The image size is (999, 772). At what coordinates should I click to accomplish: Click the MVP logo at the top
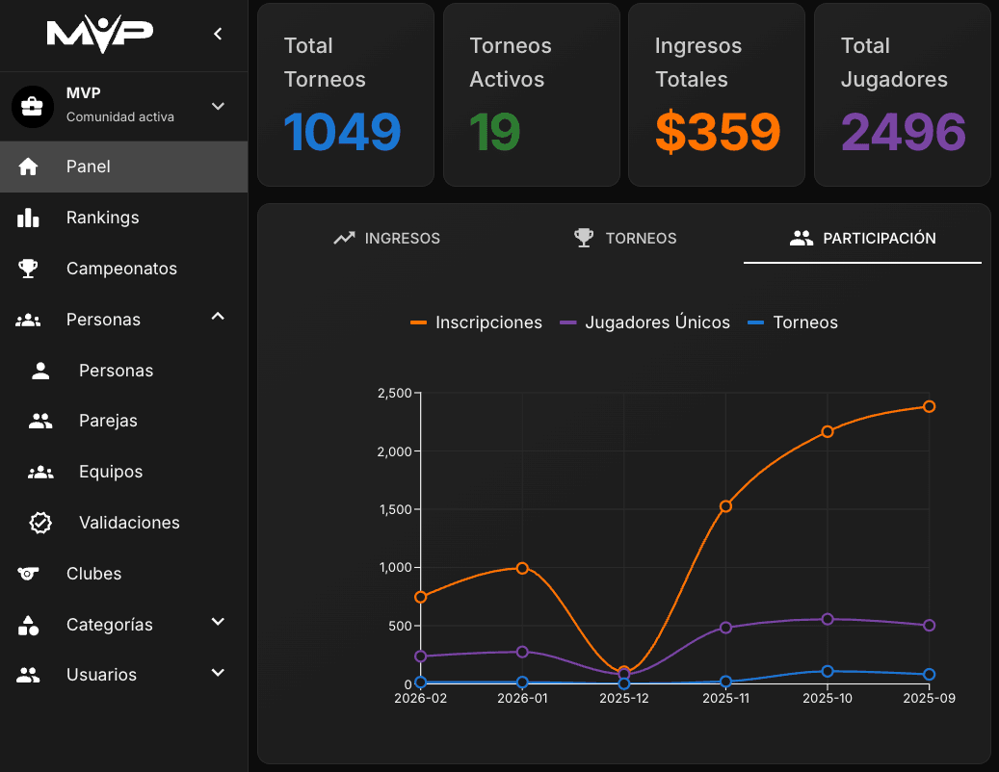[100, 33]
